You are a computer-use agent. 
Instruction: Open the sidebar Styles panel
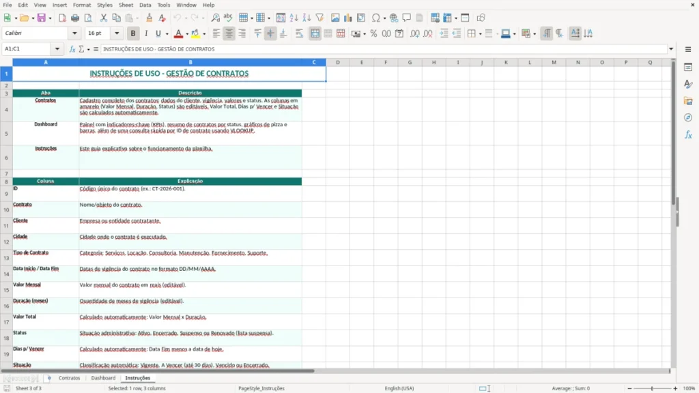688,84
